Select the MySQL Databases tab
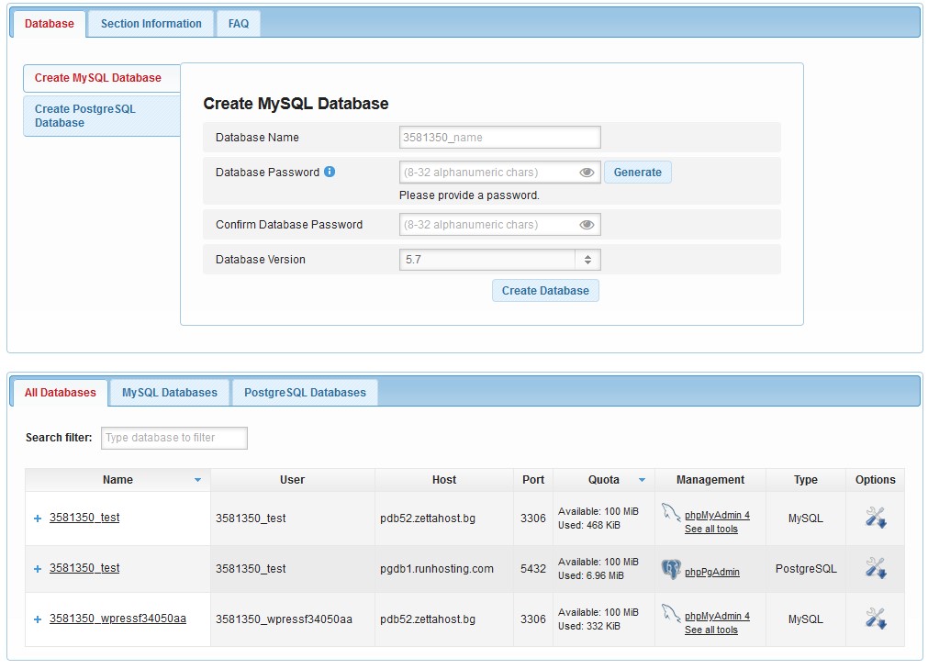928x669 pixels. tap(169, 393)
